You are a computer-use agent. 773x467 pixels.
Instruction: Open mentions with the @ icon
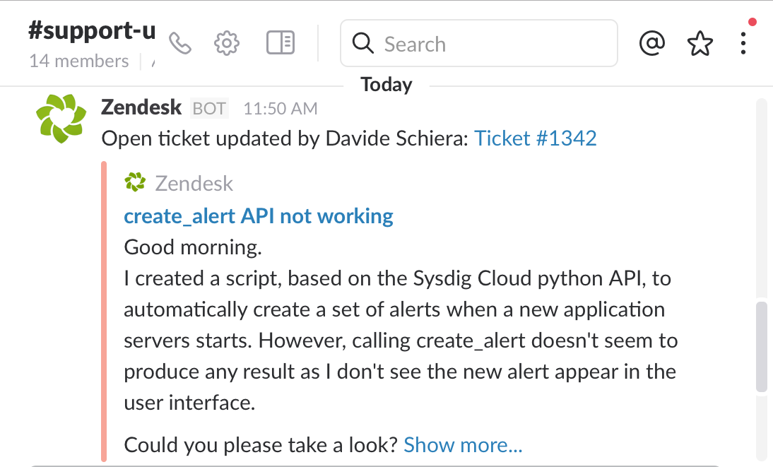pos(651,43)
